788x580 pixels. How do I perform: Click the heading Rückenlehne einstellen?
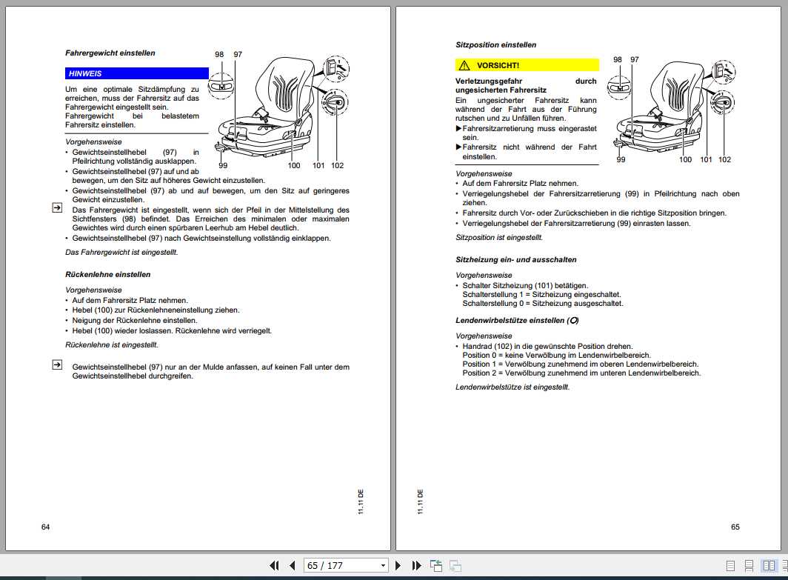click(107, 274)
